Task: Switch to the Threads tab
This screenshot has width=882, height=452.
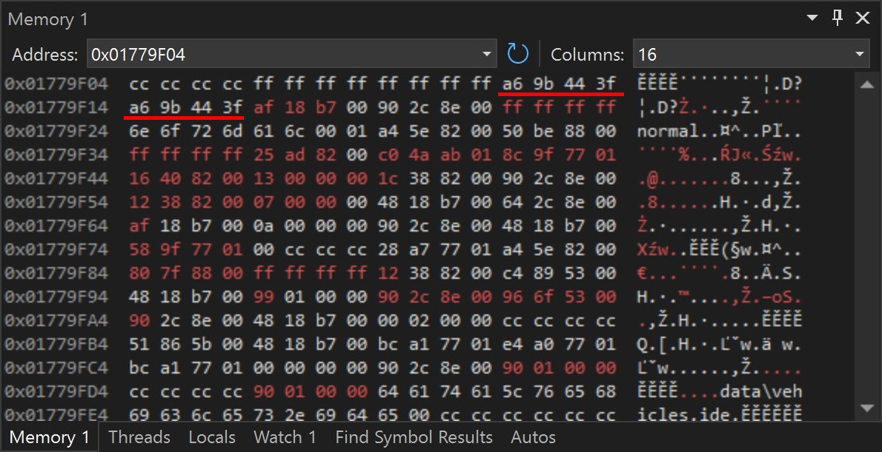Action: [x=139, y=436]
